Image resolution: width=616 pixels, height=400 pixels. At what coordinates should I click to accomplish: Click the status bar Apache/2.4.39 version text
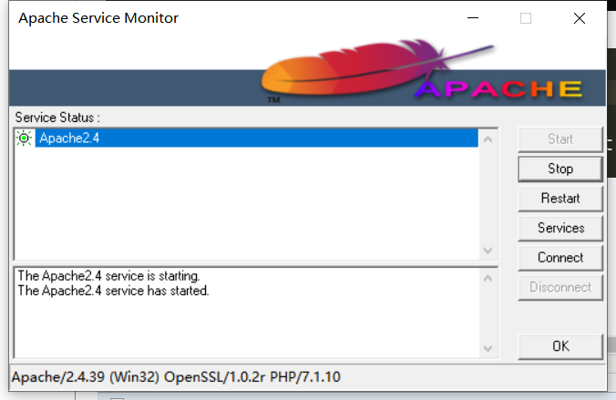176,377
